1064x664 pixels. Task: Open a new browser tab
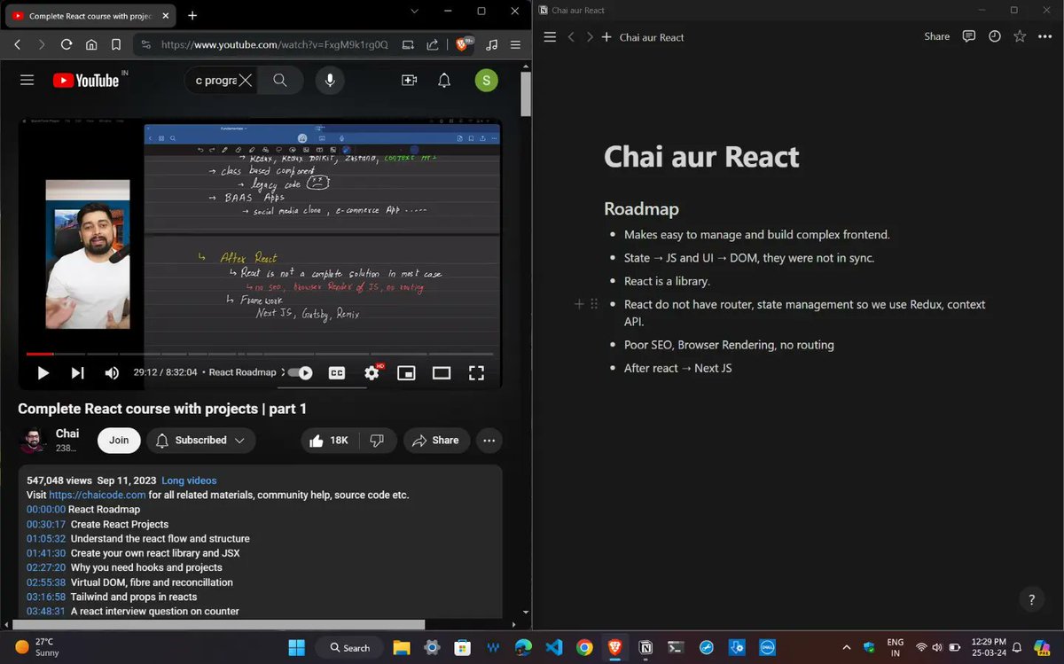(192, 15)
